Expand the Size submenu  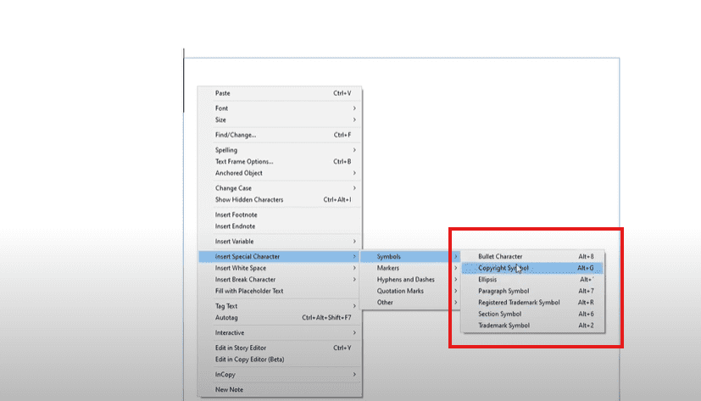221,120
